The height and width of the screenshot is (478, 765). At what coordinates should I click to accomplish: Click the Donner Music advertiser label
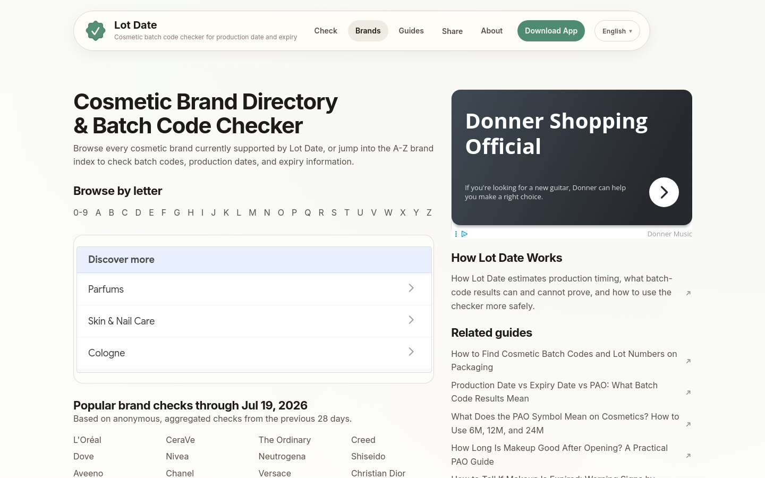pos(669,234)
